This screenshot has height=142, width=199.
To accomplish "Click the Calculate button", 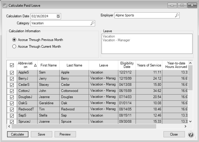I will tap(18, 134).
